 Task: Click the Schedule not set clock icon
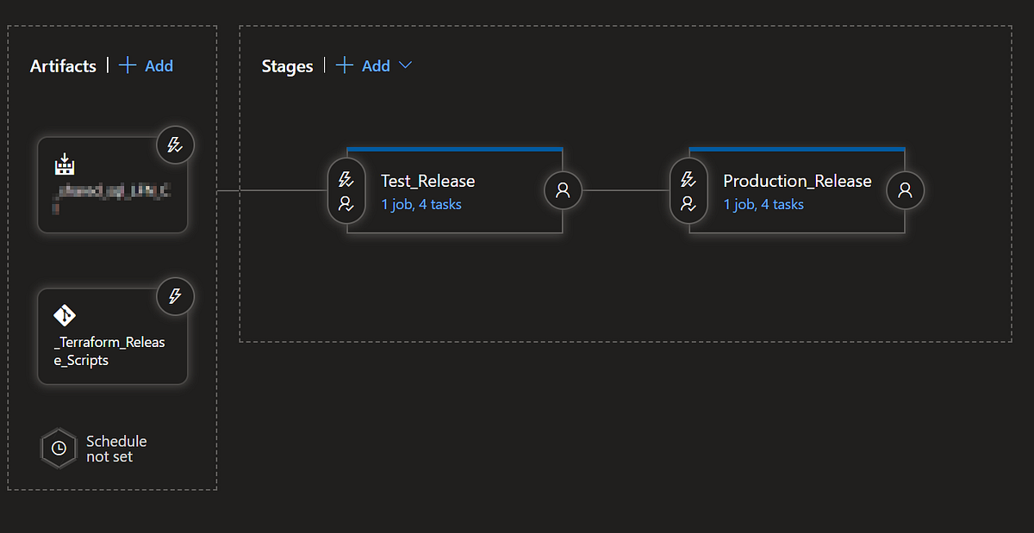point(58,447)
